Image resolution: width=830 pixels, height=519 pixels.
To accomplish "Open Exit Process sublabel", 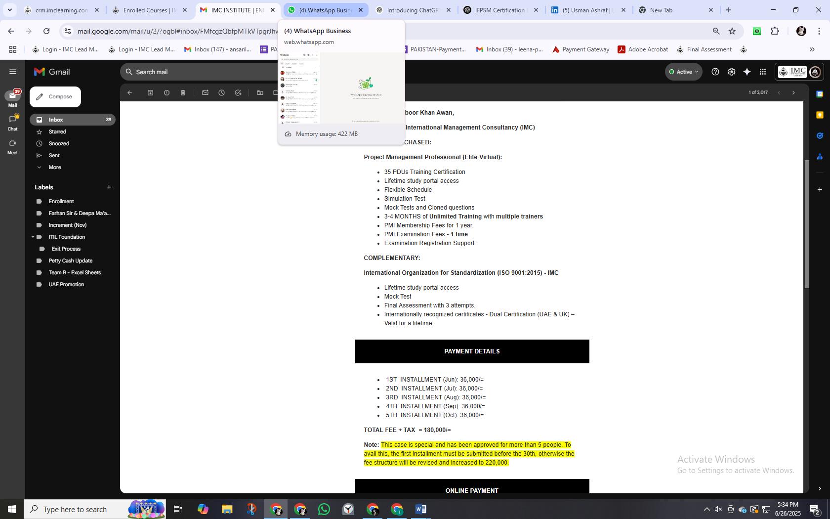I will click(x=73, y=249).
